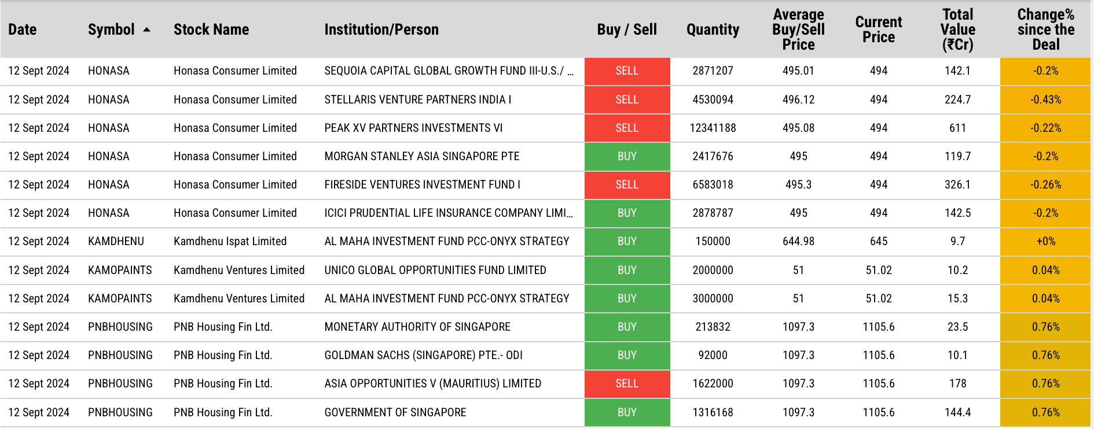Image resolution: width=1094 pixels, height=429 pixels.
Task: Click PEAK XV PARTNERS INVESTMENTS VI cell
Action: click(413, 128)
